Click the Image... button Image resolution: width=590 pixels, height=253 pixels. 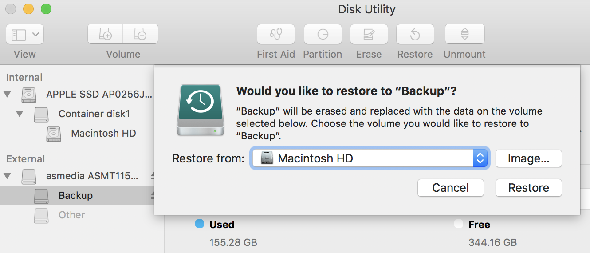[x=529, y=158]
